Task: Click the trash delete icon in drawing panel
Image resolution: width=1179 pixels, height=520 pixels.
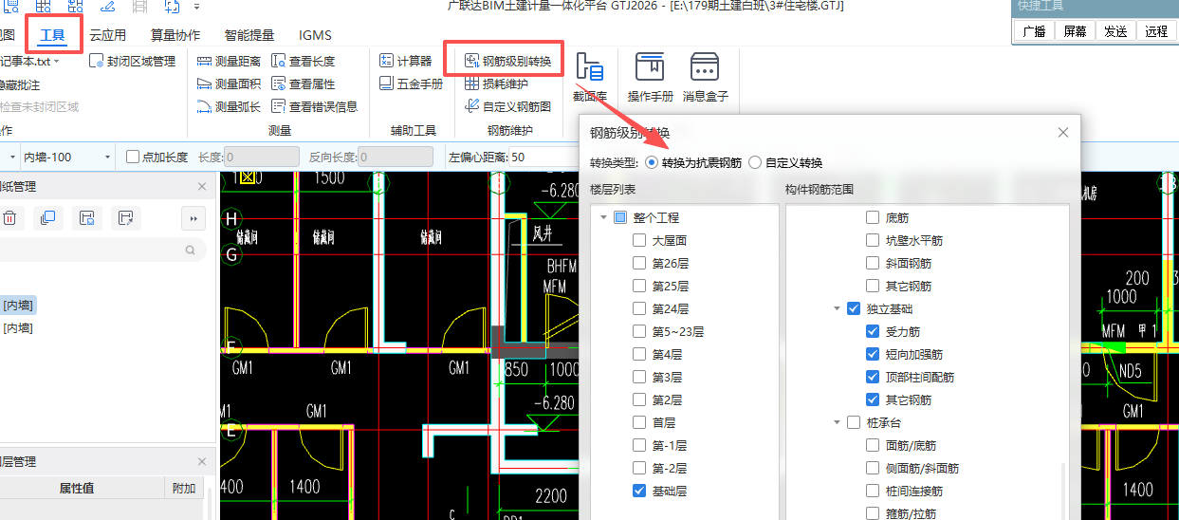Action: (x=9, y=218)
